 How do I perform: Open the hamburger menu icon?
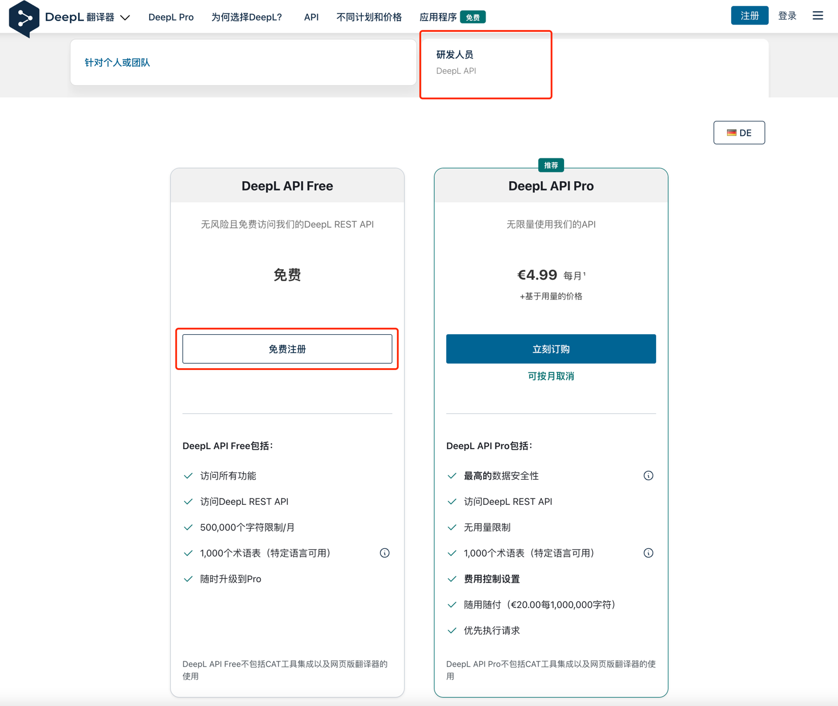pos(817,16)
